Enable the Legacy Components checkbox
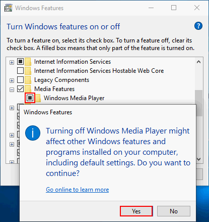209x222 pixels. 20,79
